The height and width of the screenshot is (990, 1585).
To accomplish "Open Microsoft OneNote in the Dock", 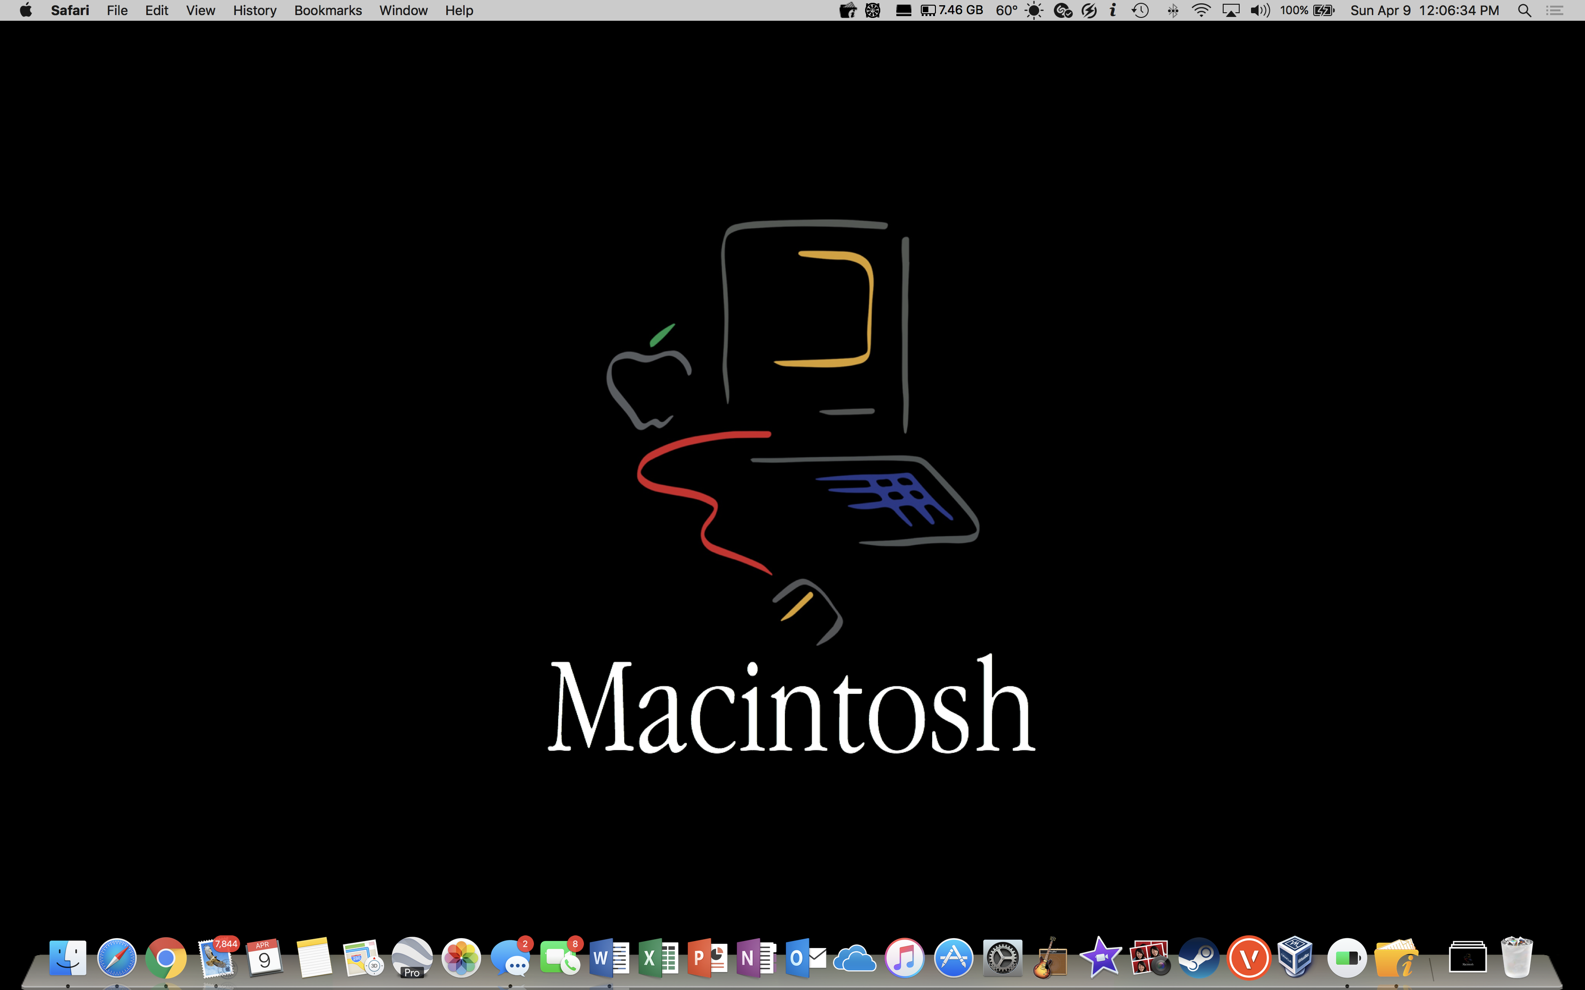I will (757, 958).
